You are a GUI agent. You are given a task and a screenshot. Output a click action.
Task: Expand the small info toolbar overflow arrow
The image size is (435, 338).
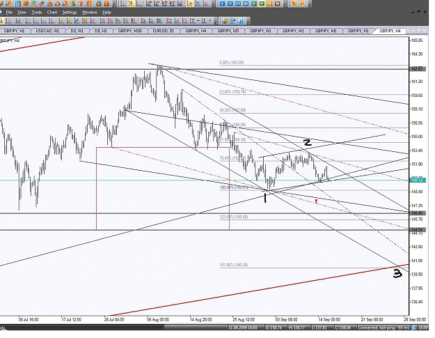pyautogui.click(x=248, y=23)
